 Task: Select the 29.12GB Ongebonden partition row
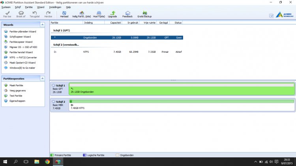[x=117, y=37]
